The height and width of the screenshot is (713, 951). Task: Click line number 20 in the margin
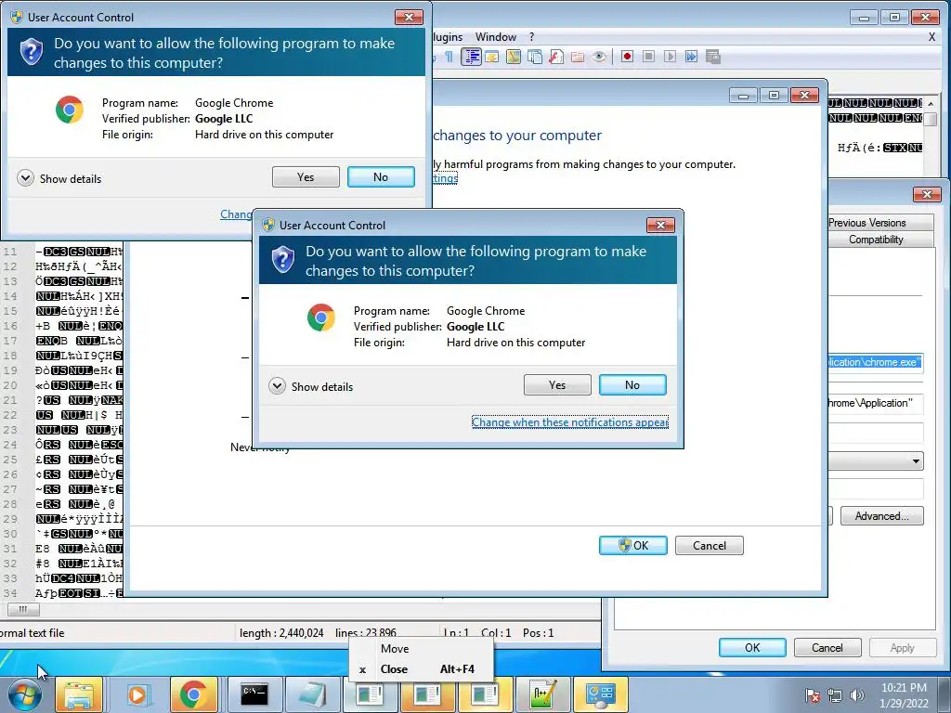(10, 385)
